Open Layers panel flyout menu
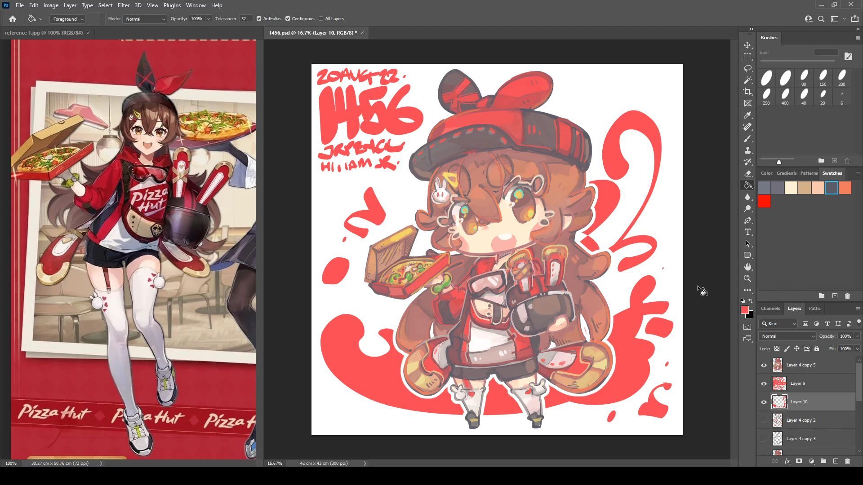Screen dimensions: 863x485 (x=858, y=309)
